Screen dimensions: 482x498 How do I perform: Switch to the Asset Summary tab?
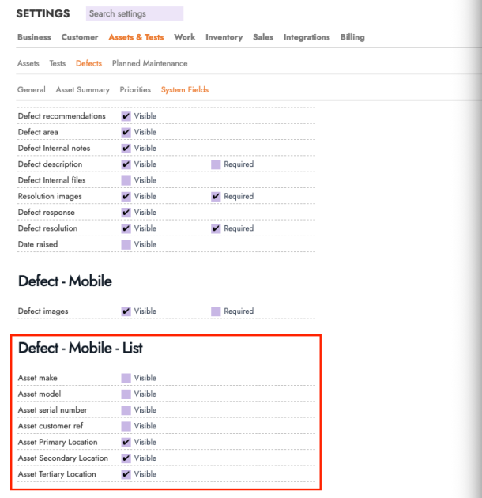point(82,90)
